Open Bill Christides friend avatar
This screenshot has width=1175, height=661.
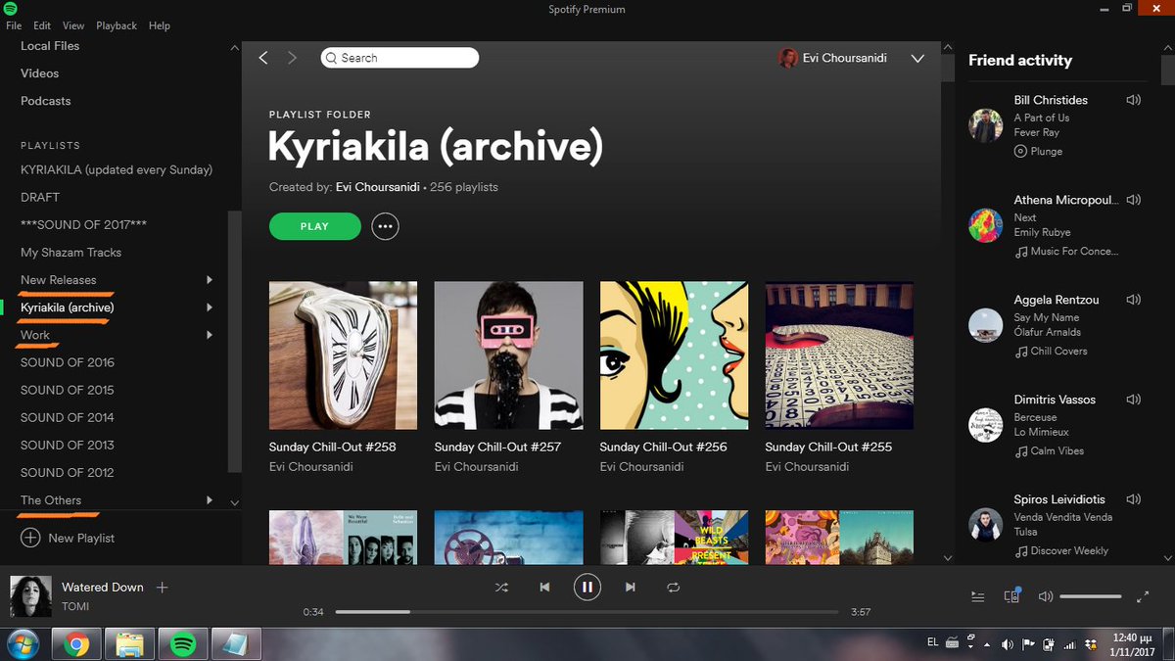[x=985, y=125]
